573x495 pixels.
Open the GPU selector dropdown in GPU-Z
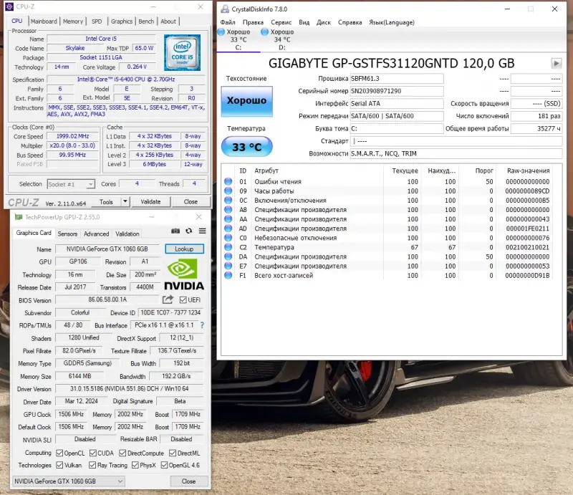coord(69,481)
